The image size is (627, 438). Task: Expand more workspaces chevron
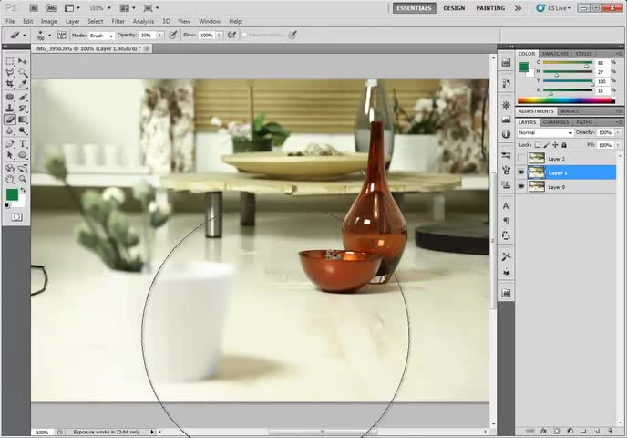[x=518, y=8]
